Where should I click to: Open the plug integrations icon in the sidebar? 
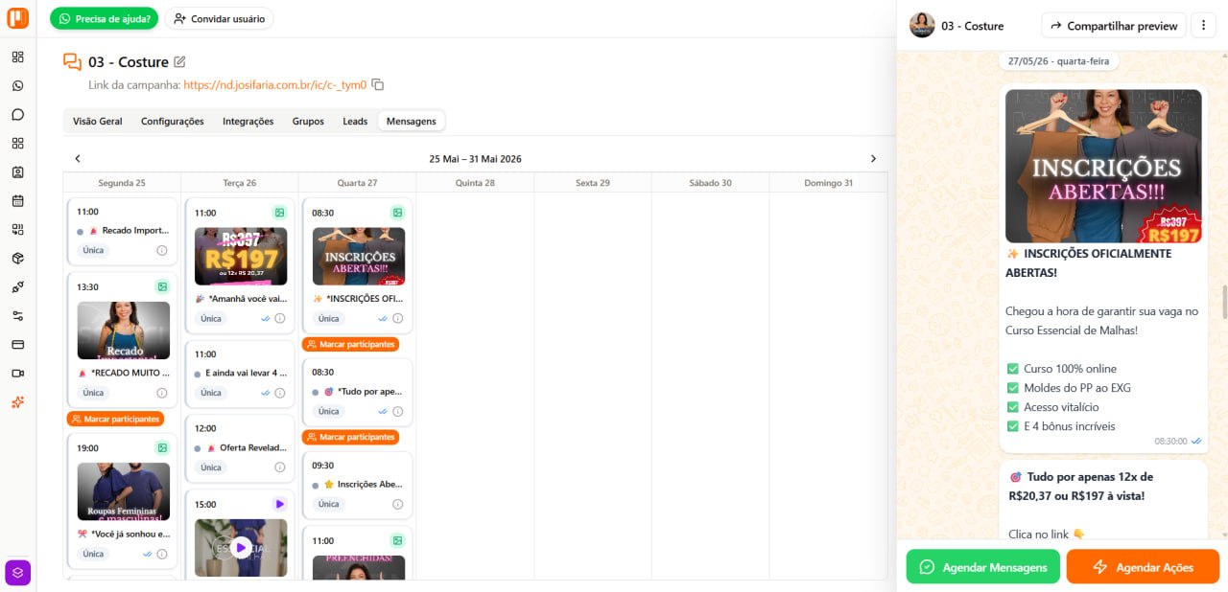pos(17,286)
